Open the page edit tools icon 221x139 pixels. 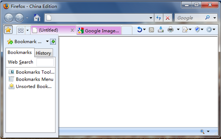pos(185,30)
